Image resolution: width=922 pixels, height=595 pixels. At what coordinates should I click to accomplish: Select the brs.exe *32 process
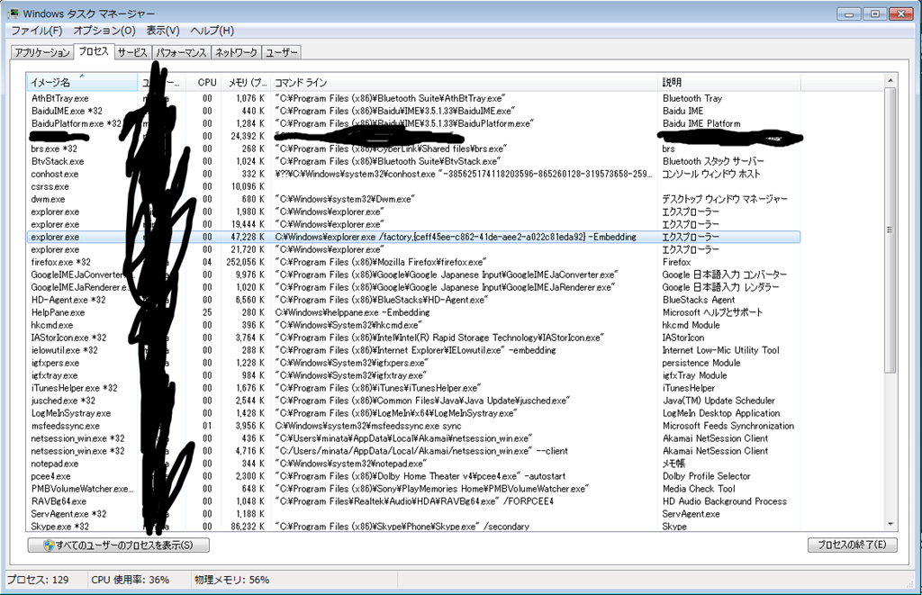pyautogui.click(x=413, y=149)
